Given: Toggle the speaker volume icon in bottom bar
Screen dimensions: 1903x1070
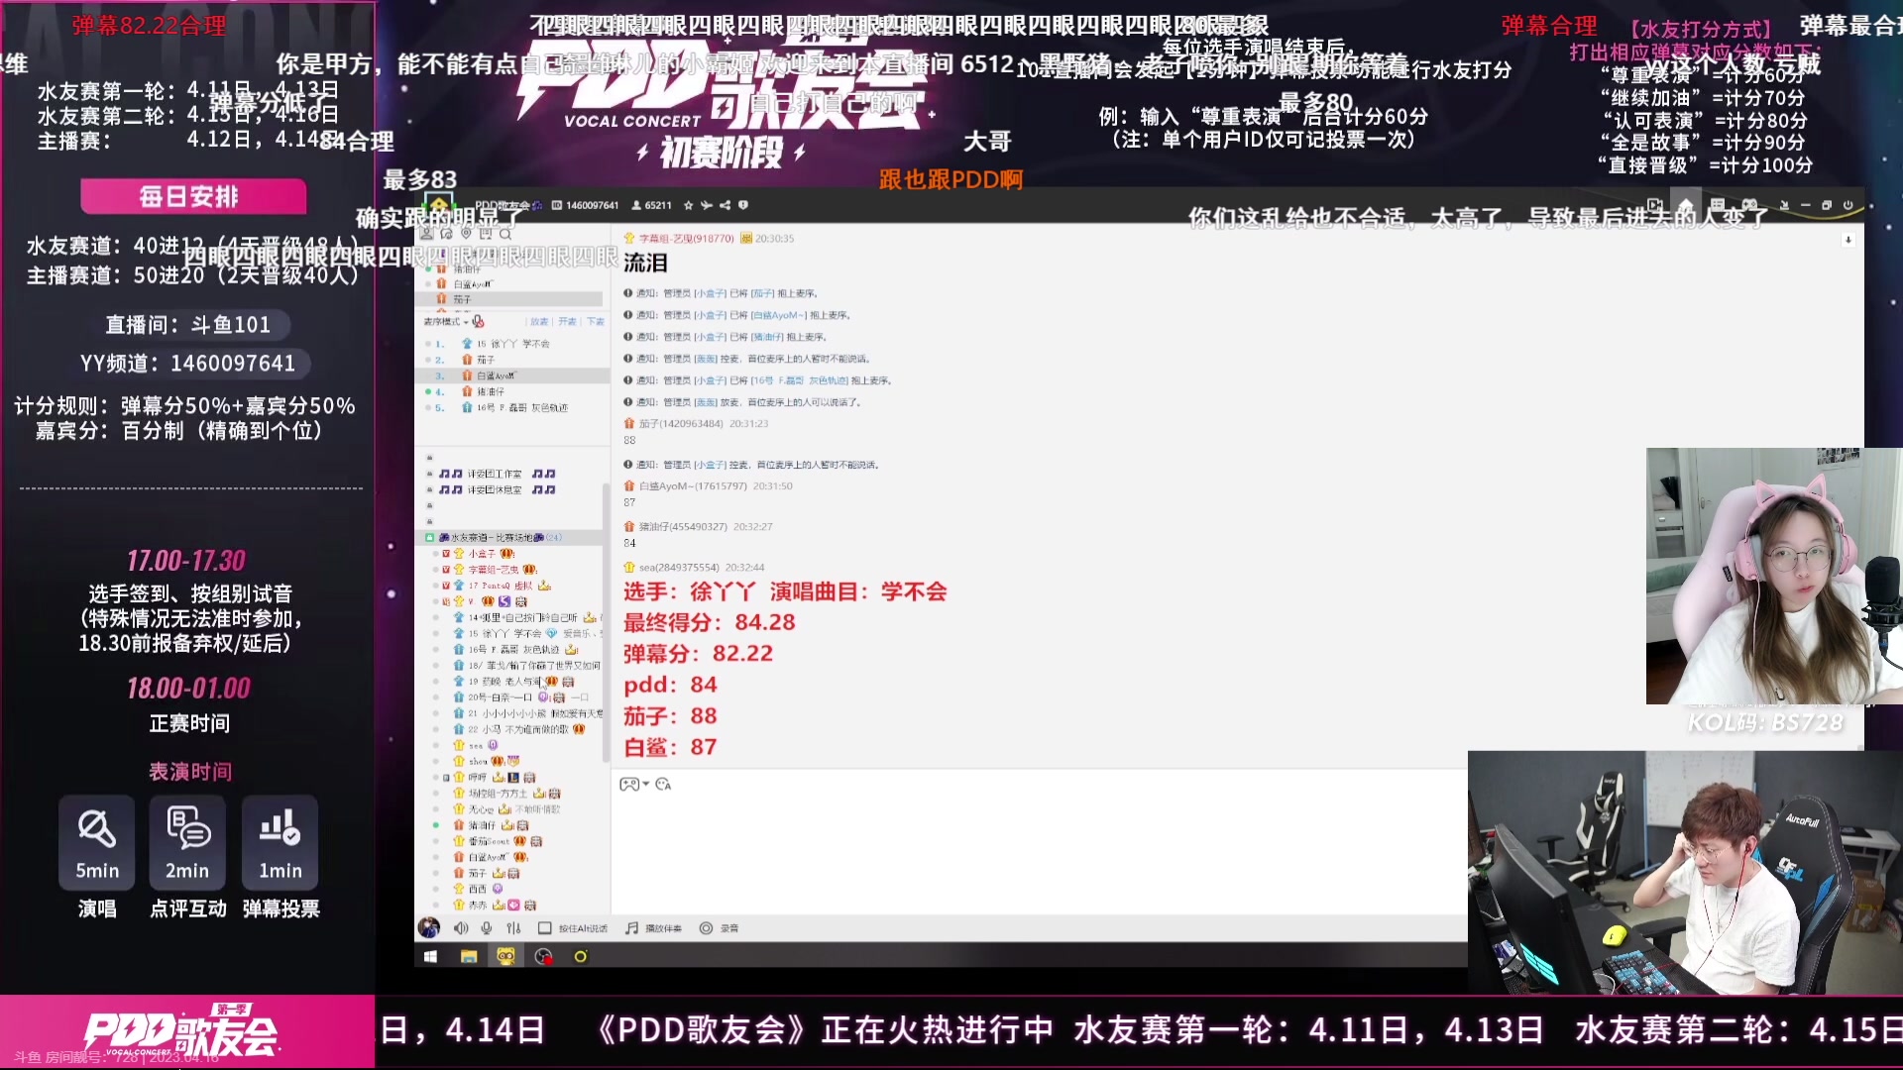Looking at the screenshot, I should pos(461,928).
